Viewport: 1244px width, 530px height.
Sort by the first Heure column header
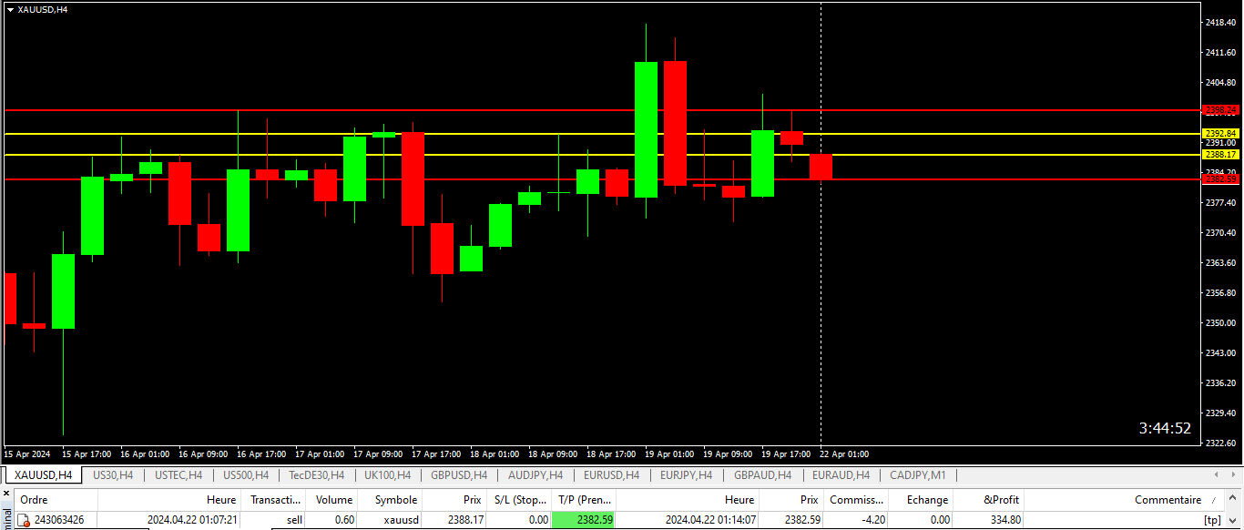[x=168, y=500]
